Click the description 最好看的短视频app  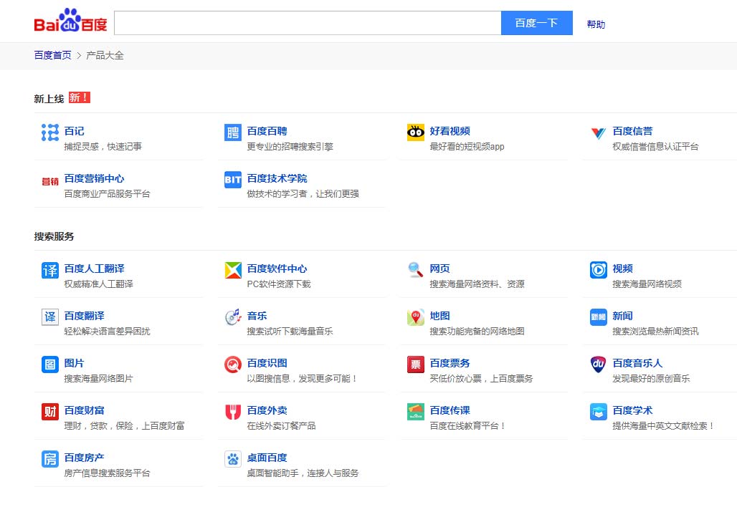click(467, 147)
